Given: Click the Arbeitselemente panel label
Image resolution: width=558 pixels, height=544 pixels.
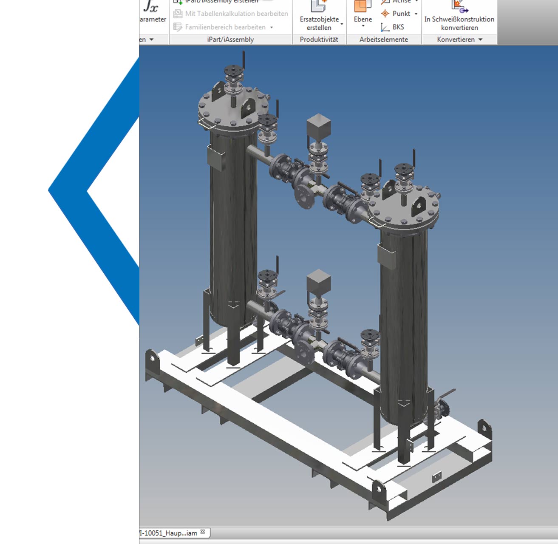Looking at the screenshot, I should tap(383, 40).
